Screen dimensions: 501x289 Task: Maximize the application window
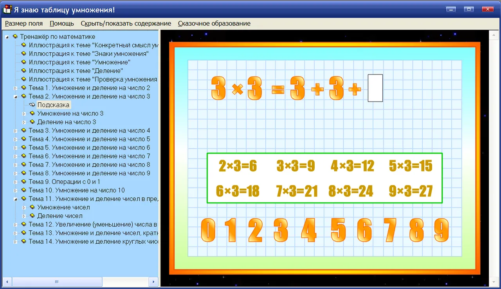(x=469, y=9)
